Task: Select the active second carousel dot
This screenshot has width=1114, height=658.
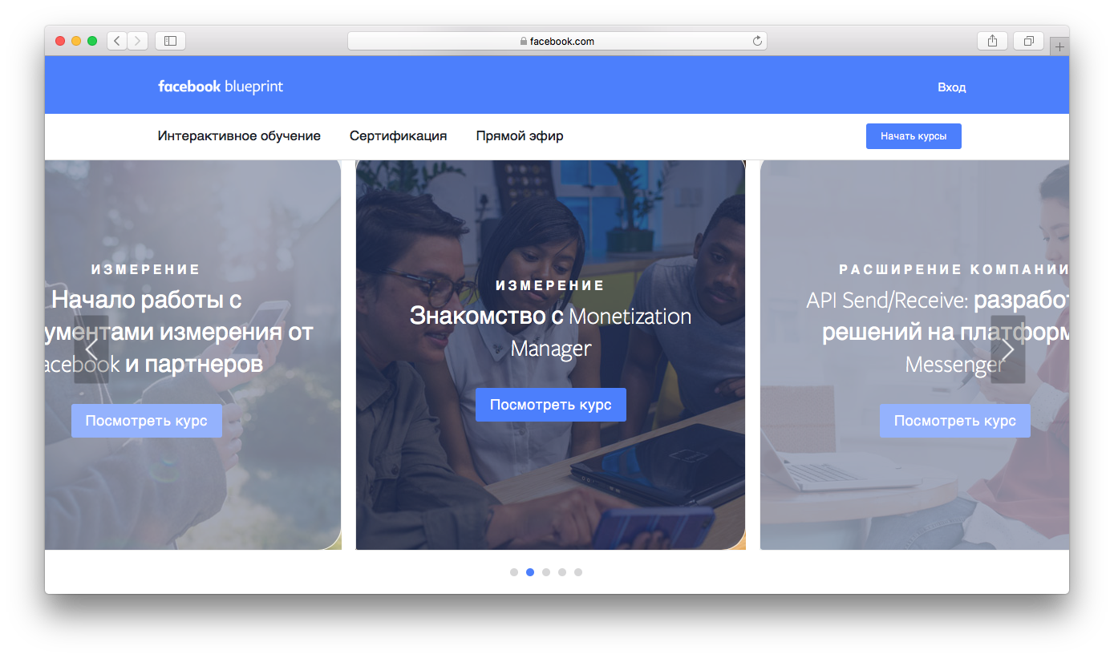Action: (530, 572)
